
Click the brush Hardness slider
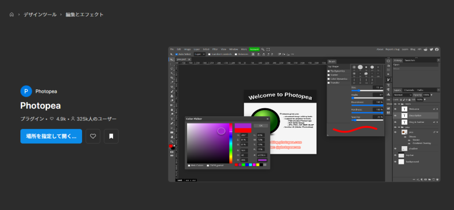(x=368, y=113)
